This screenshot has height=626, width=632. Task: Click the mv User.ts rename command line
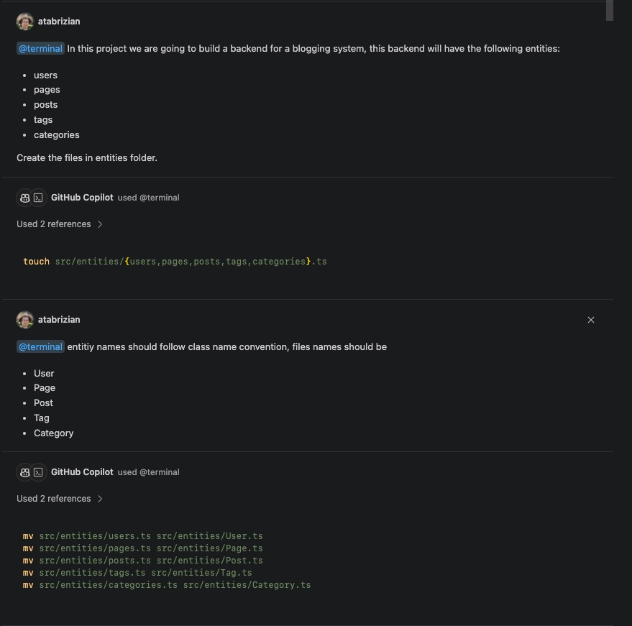(x=142, y=536)
